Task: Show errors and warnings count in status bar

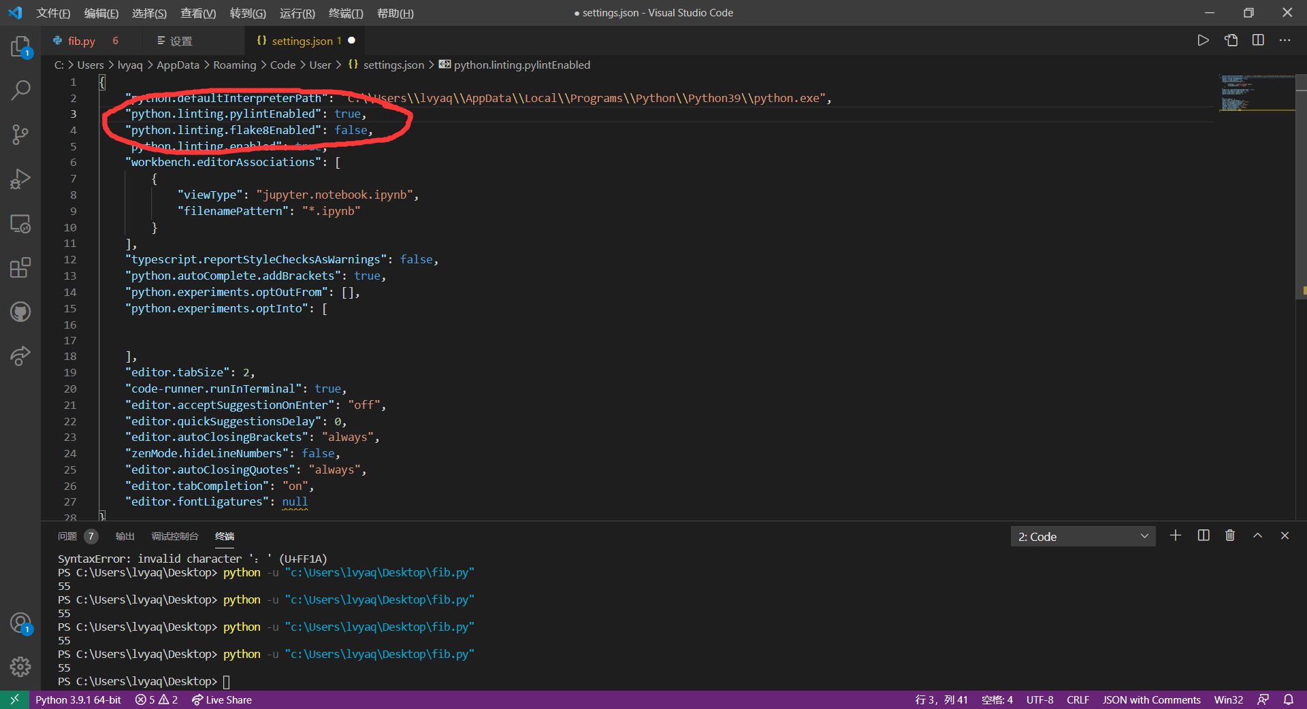Action: point(157,699)
